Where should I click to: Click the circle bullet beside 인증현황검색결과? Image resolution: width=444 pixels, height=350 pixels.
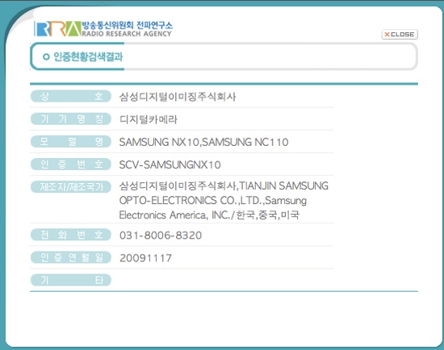click(46, 57)
